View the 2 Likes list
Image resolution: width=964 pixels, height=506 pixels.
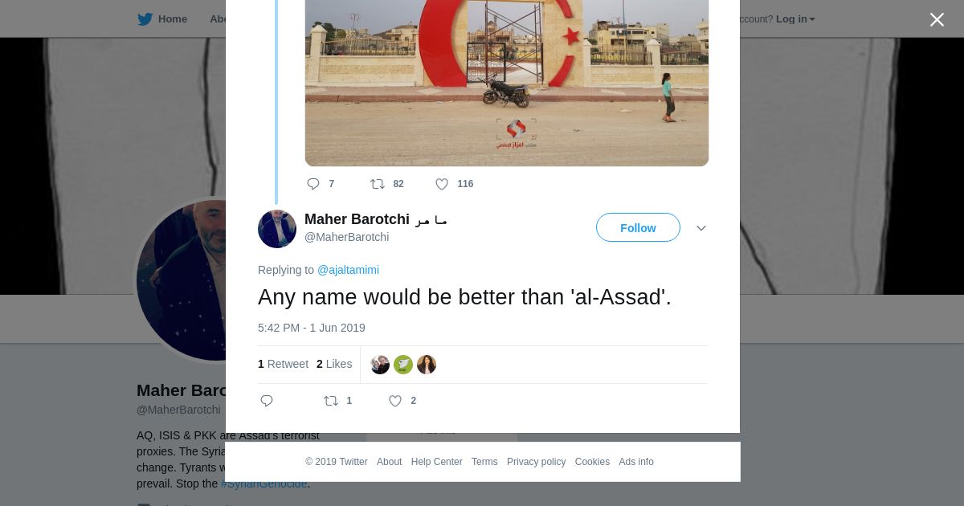[x=334, y=364]
